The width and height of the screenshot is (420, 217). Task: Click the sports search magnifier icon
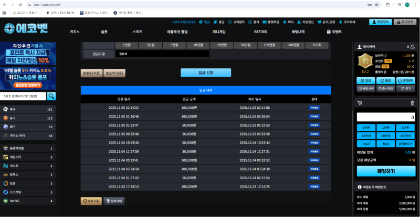tap(51, 96)
